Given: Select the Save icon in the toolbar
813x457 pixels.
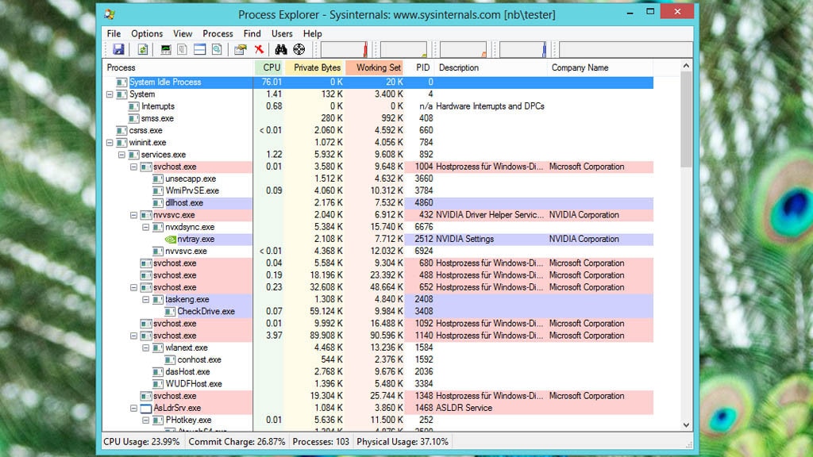Looking at the screenshot, I should [x=120, y=49].
